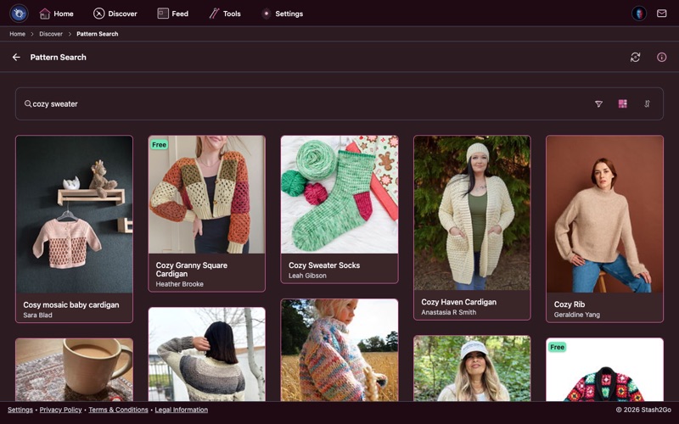Open the user profile avatar

[639, 14]
